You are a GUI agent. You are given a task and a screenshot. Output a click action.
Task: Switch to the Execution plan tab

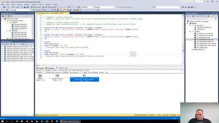tap(62, 68)
